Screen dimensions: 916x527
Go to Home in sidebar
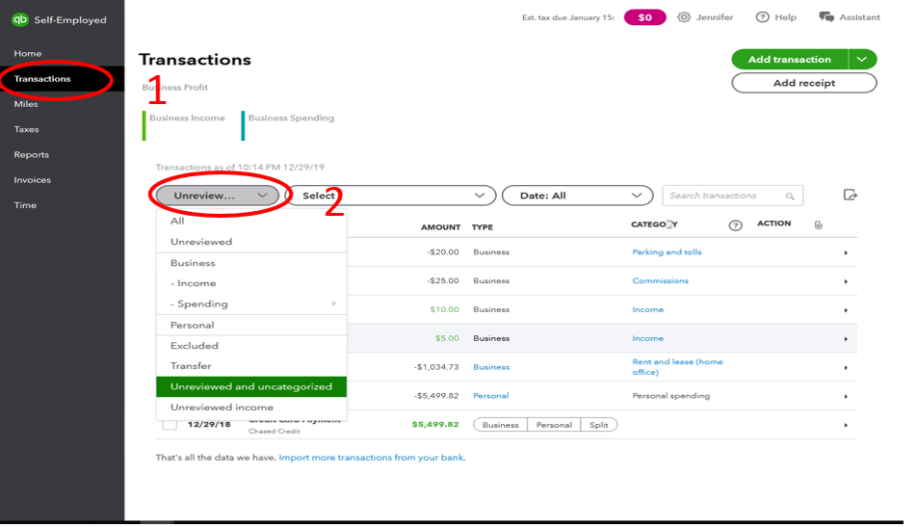point(28,53)
